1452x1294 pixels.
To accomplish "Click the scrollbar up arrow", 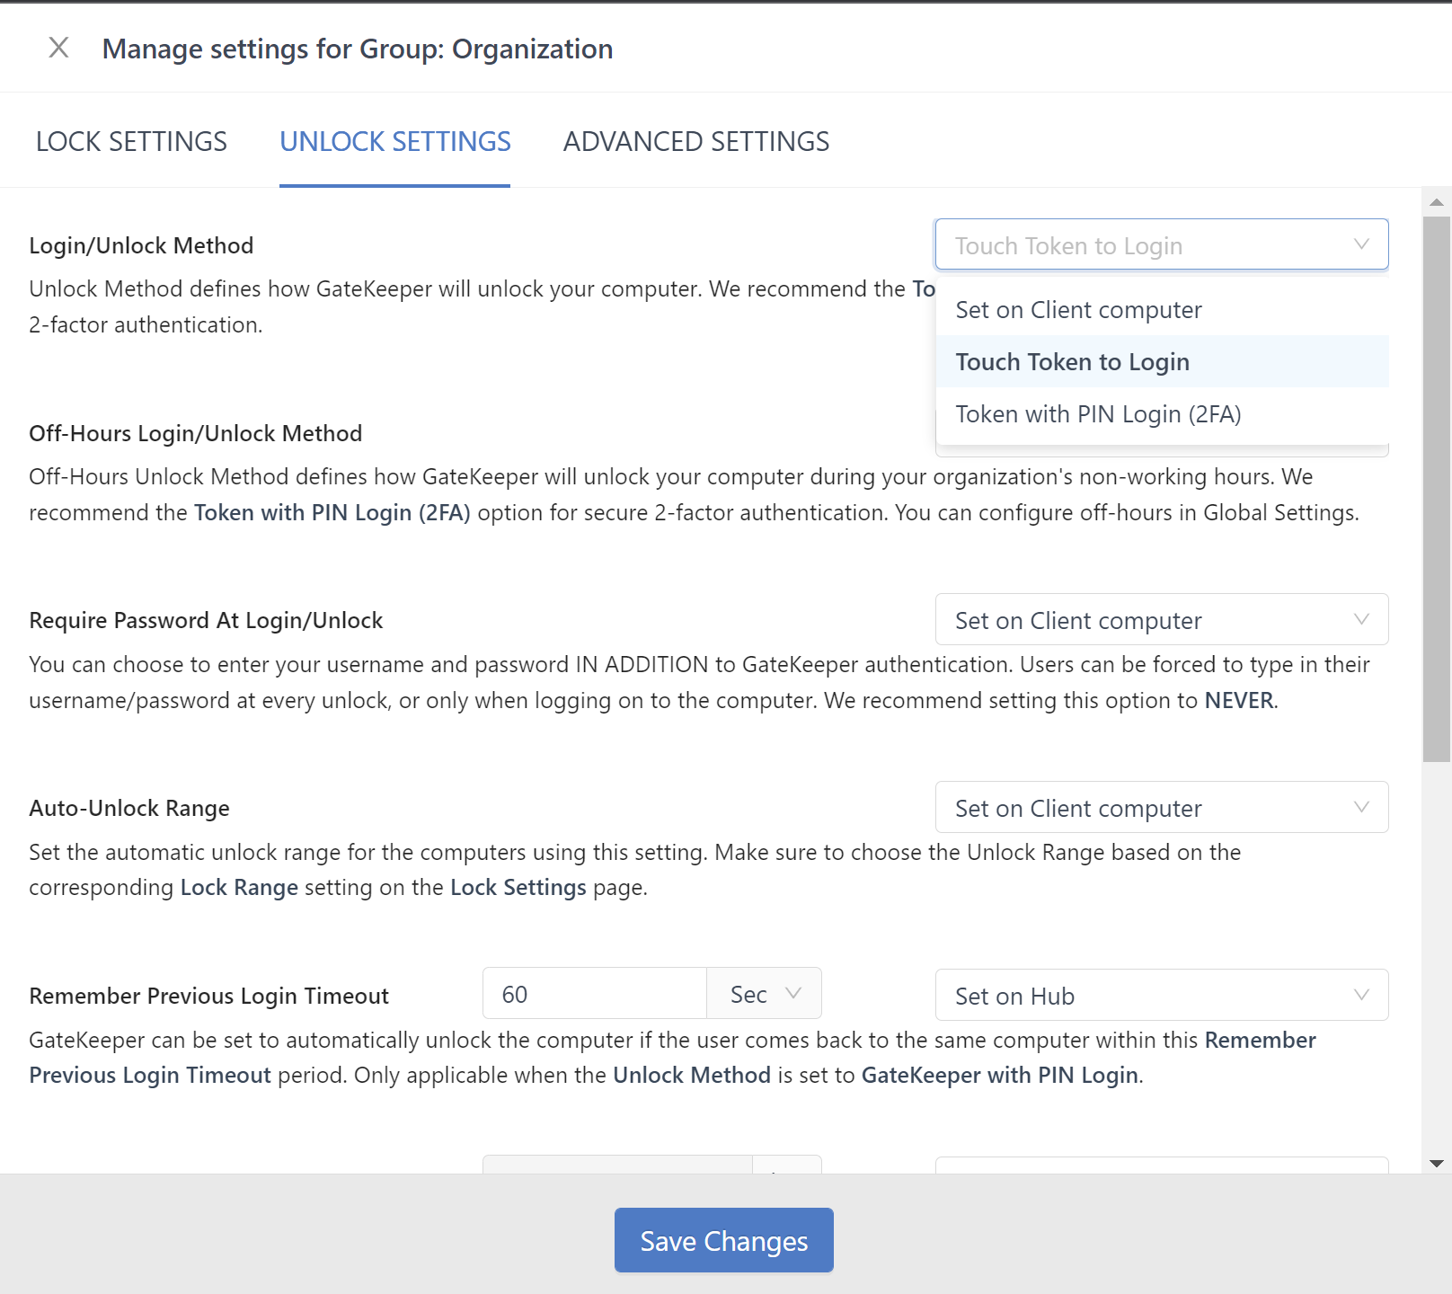I will pos(1436,202).
